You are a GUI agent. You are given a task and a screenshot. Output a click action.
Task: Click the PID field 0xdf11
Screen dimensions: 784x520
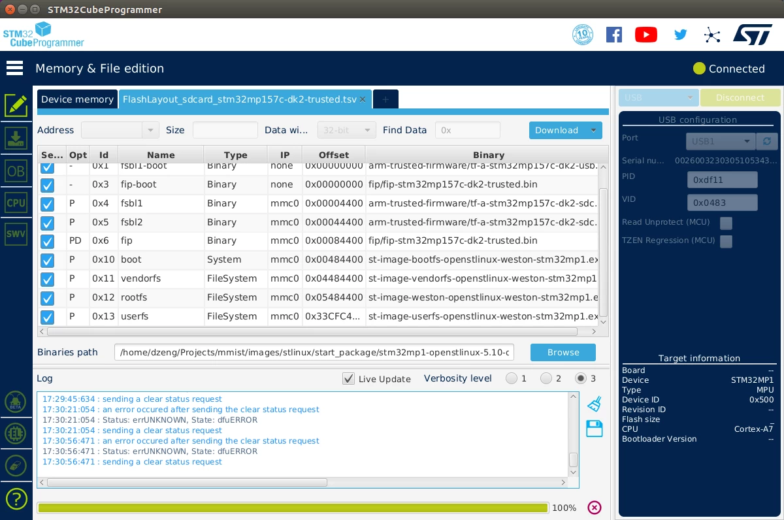point(722,180)
